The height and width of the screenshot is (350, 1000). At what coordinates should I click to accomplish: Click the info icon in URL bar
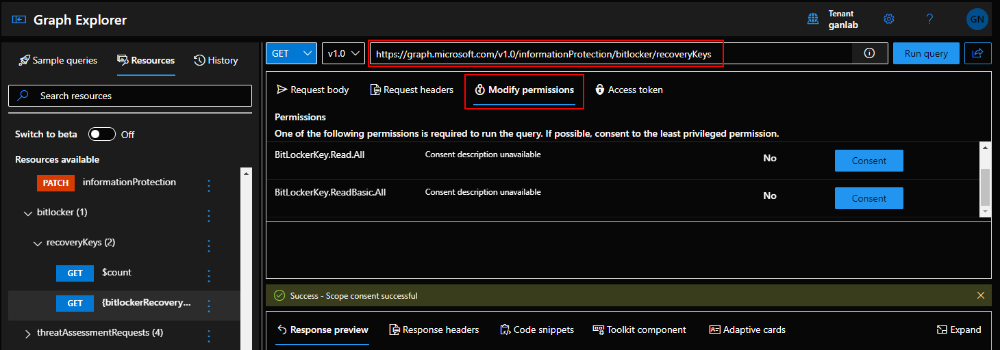869,53
